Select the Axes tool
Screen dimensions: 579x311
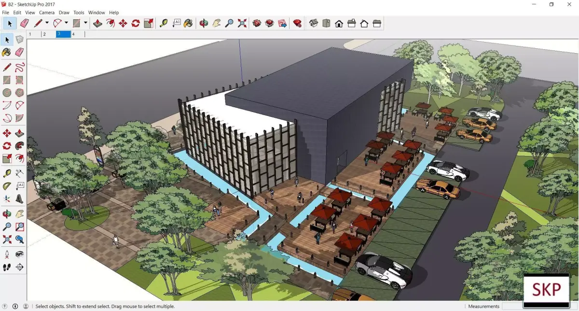7,198
